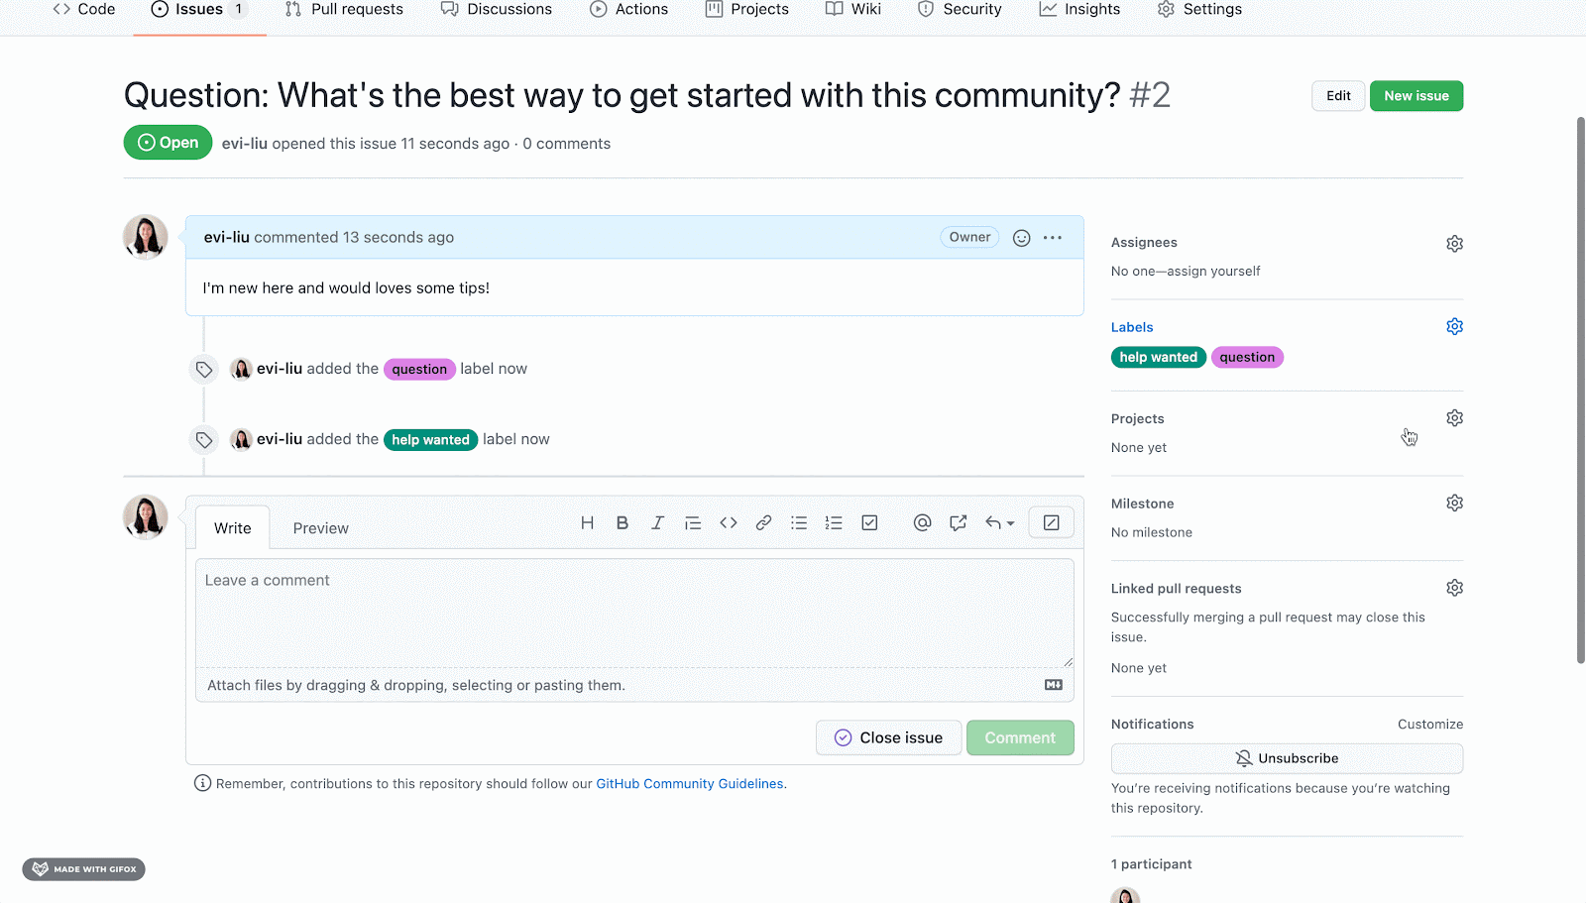This screenshot has width=1586, height=903.
Task: Insert a heading with the H icon
Action: [587, 522]
